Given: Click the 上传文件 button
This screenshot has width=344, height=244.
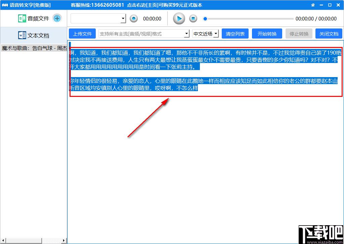Looking at the screenshot, I should (x=82, y=34).
